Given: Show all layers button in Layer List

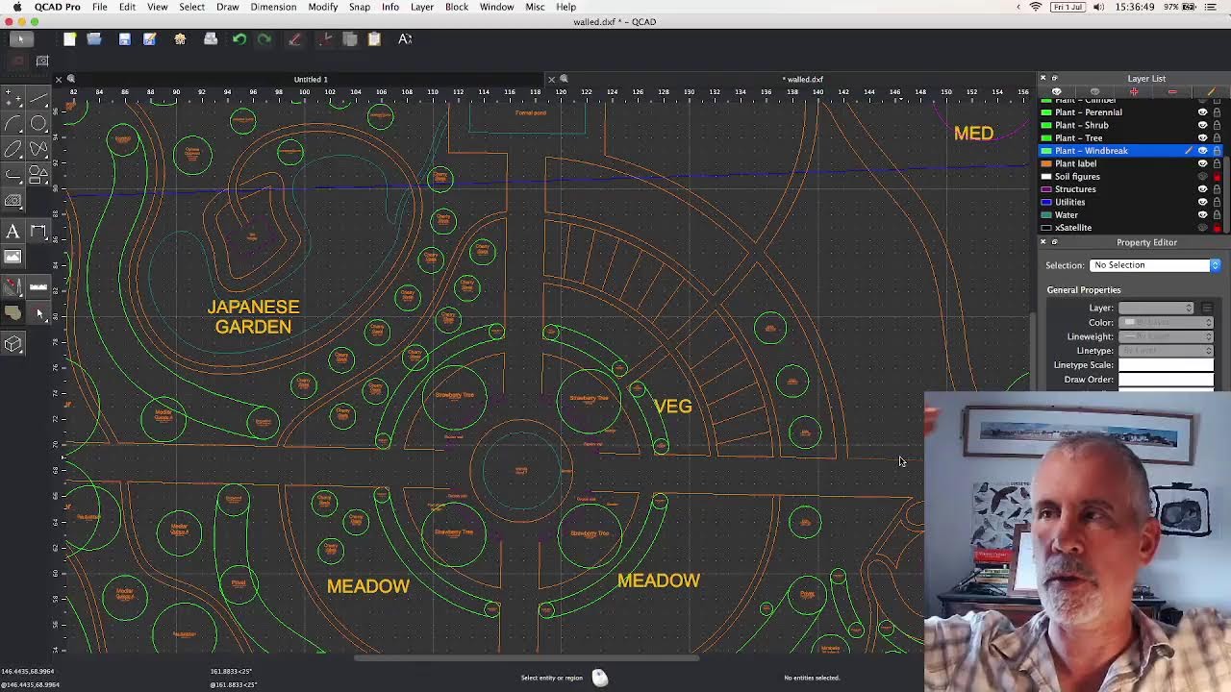Looking at the screenshot, I should pyautogui.click(x=1057, y=92).
